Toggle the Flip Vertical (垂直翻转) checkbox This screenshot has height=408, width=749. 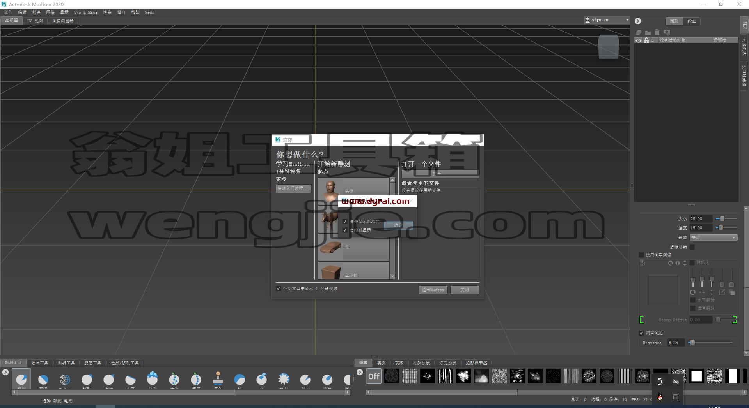(693, 308)
